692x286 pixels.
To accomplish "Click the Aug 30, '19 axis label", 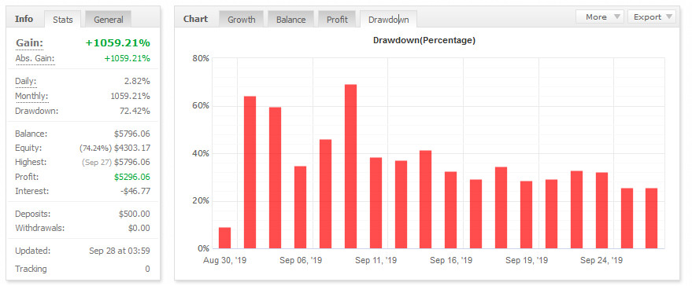I will (x=225, y=260).
